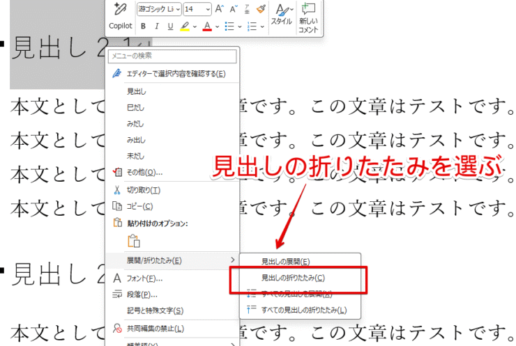Open the スタイル styles gallery

282,15
